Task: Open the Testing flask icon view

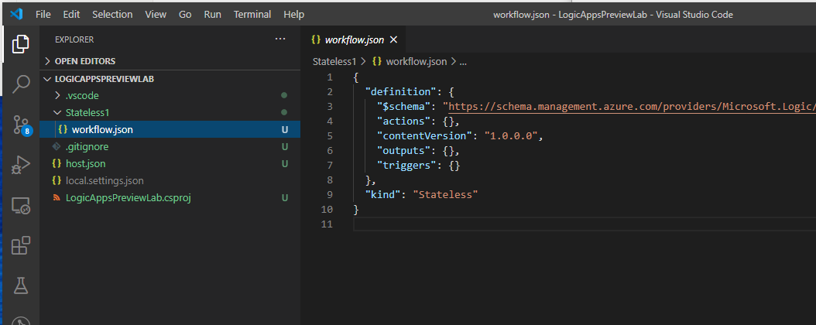Action: coord(21,286)
